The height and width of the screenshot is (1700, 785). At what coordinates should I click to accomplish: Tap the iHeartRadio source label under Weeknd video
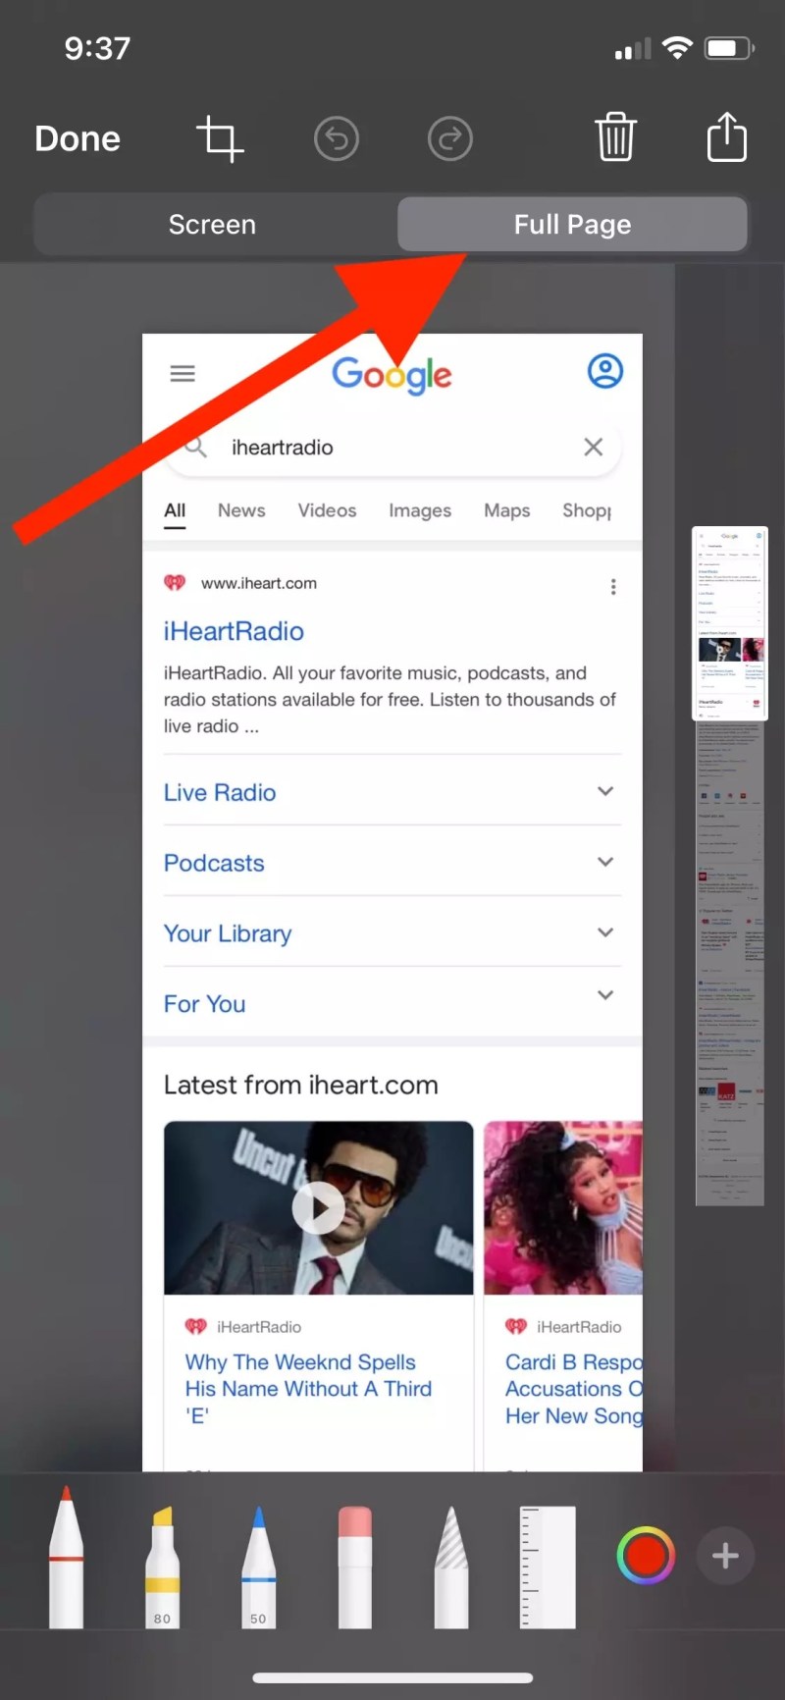point(259,1327)
